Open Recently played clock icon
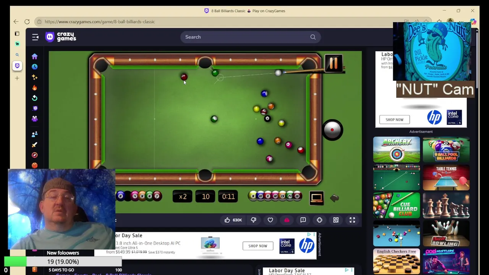Image resolution: width=489 pixels, height=275 pixels. [34, 66]
